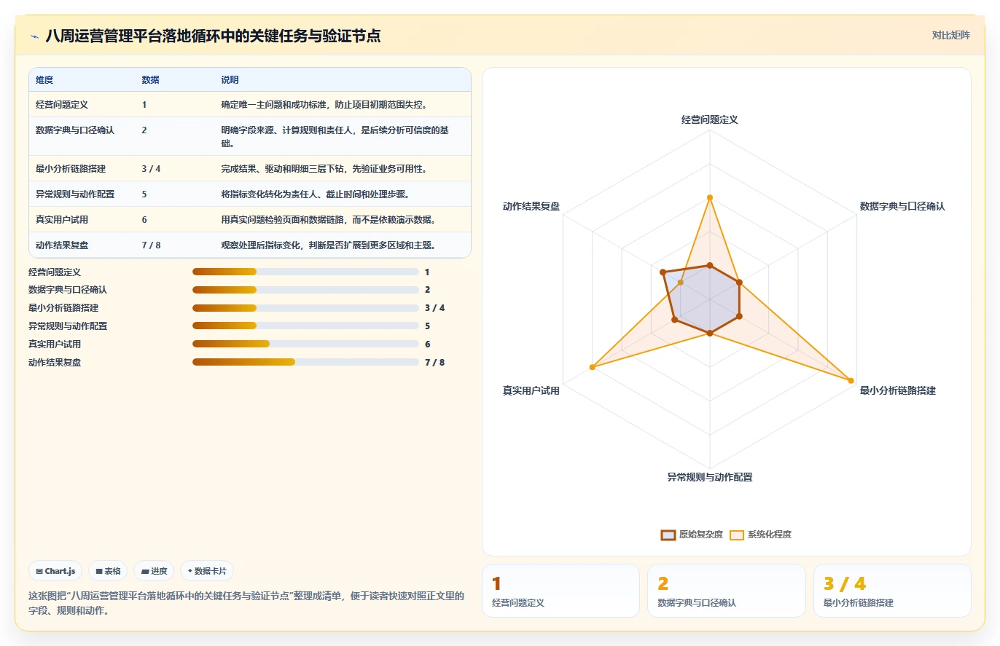This screenshot has height=646, width=1000.
Task: Select table description starting 观察处理后指标变化
Action: (x=329, y=245)
